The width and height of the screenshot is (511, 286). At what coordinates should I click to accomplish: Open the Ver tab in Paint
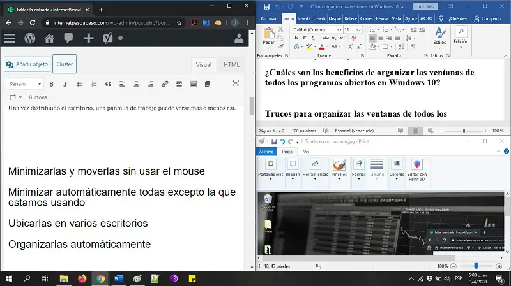point(306,152)
